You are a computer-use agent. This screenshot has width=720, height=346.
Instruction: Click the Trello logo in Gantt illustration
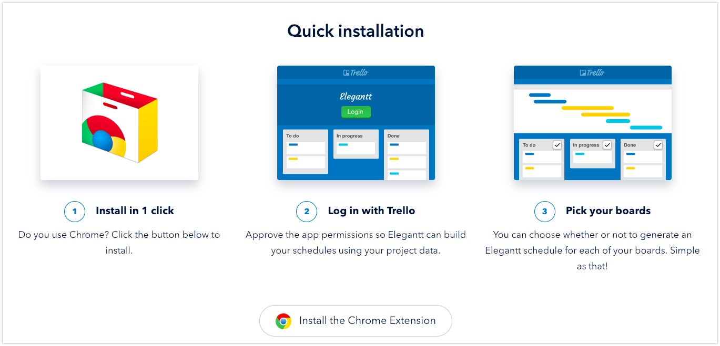592,72
